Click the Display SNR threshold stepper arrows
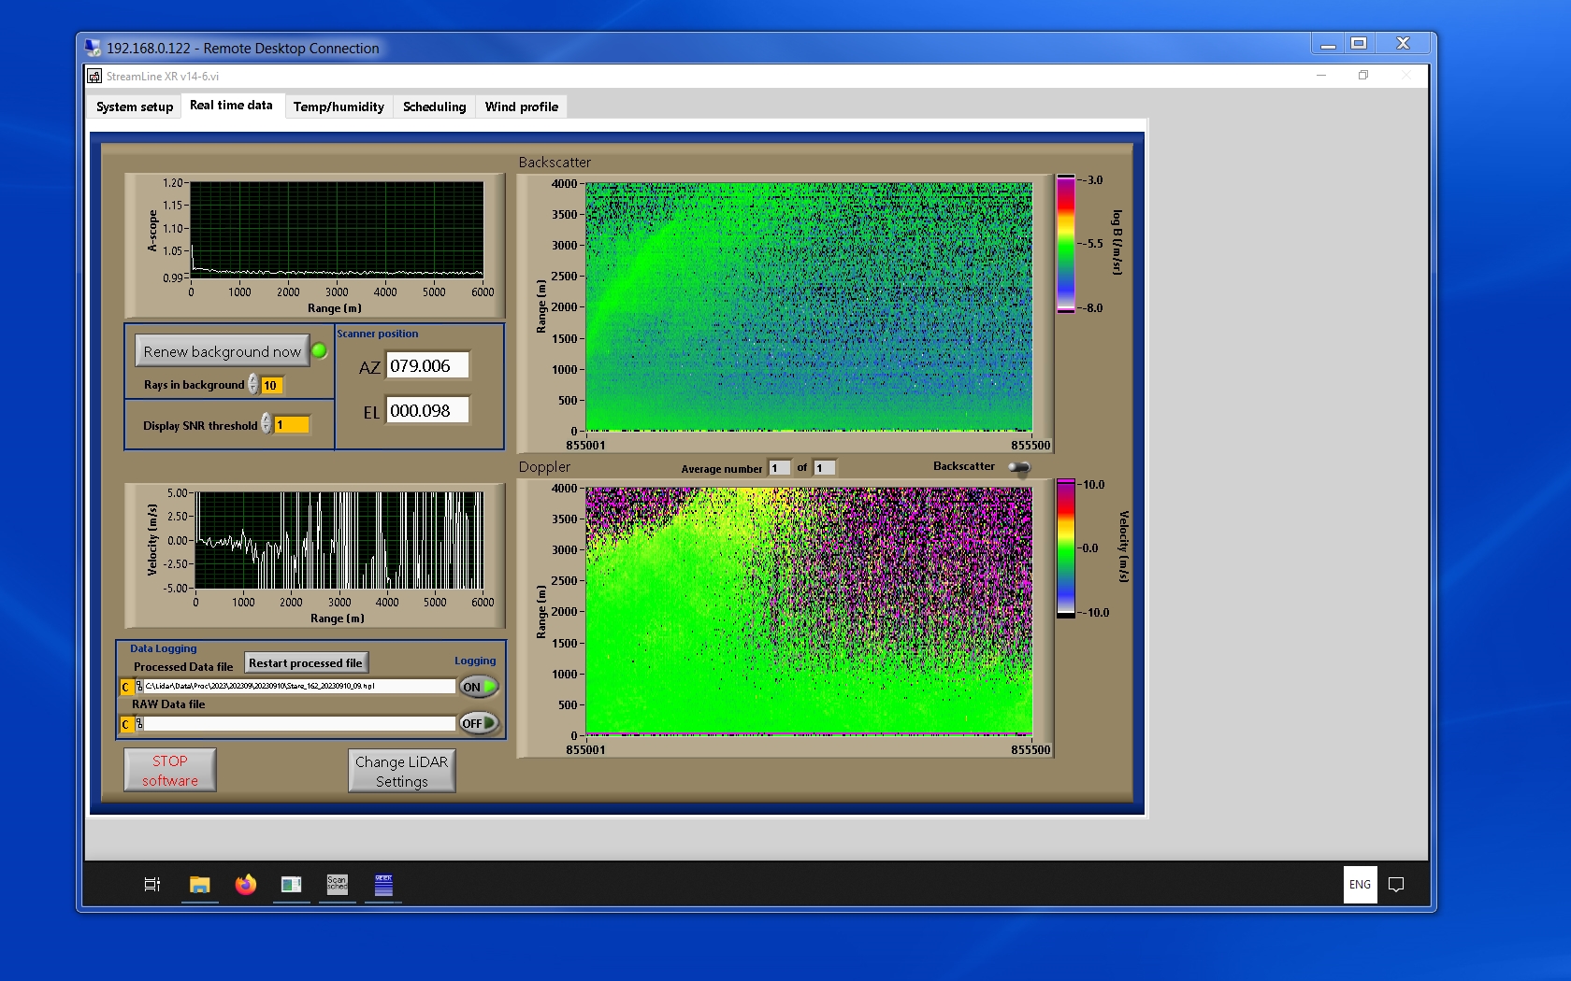 [x=267, y=424]
